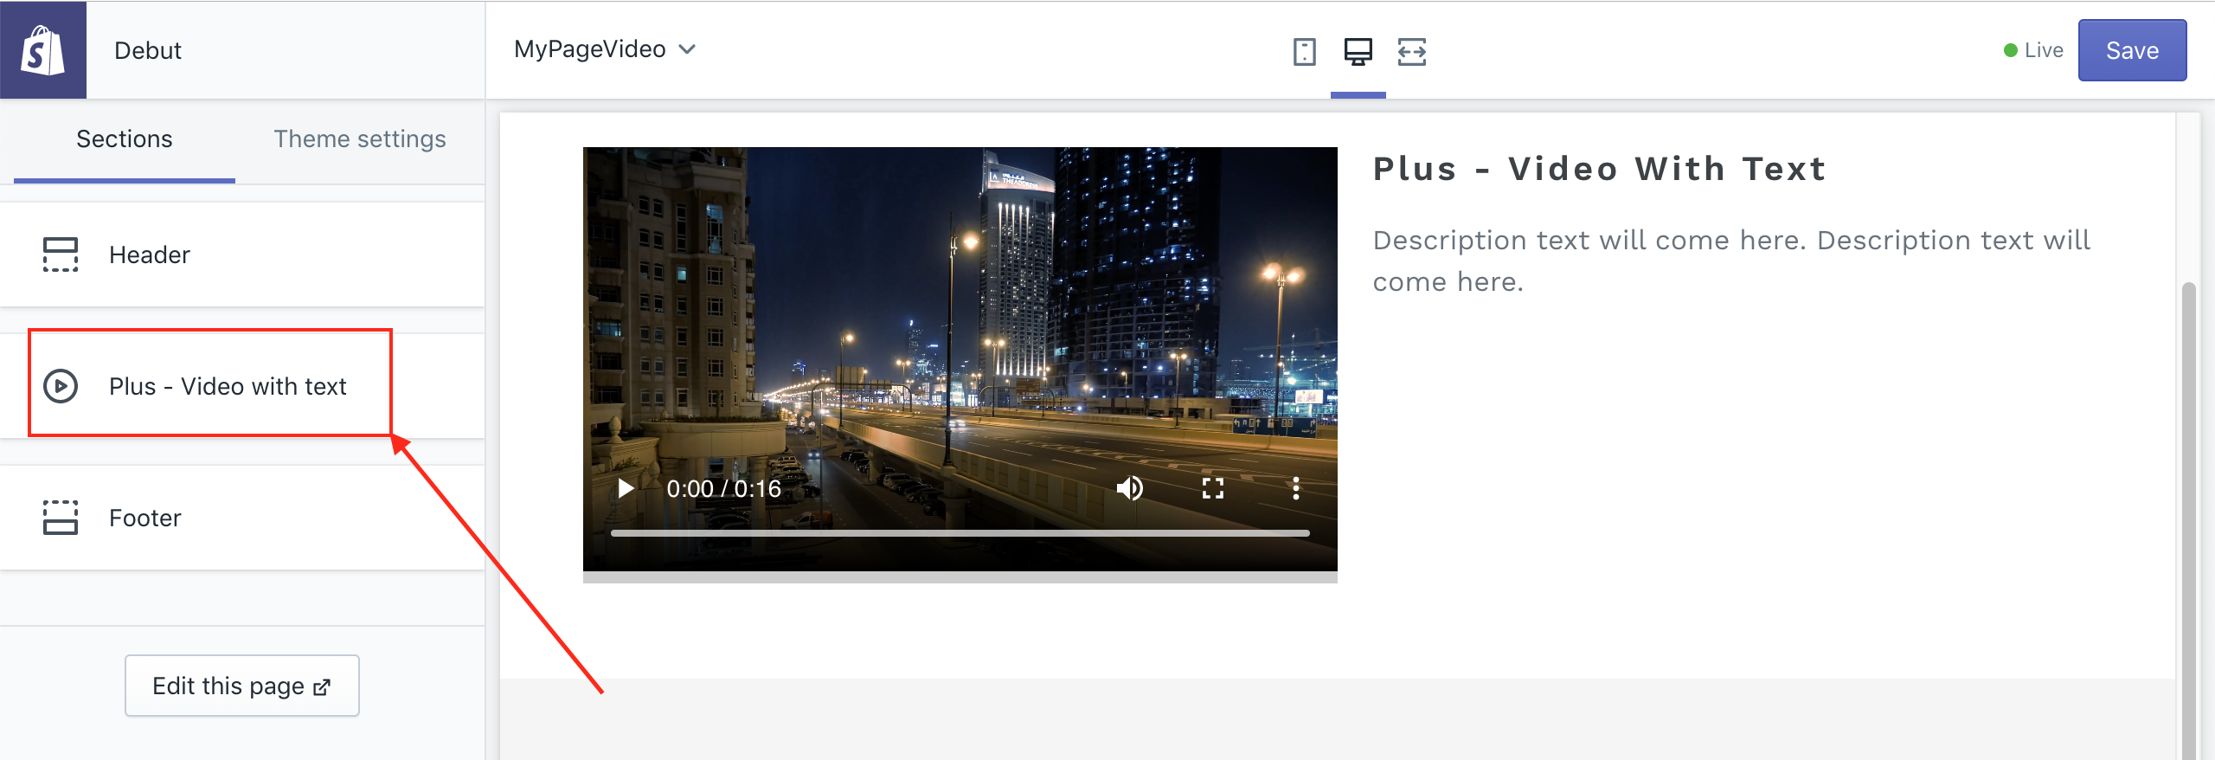Open the video's three-dot options menu
The image size is (2215, 760).
[1295, 489]
